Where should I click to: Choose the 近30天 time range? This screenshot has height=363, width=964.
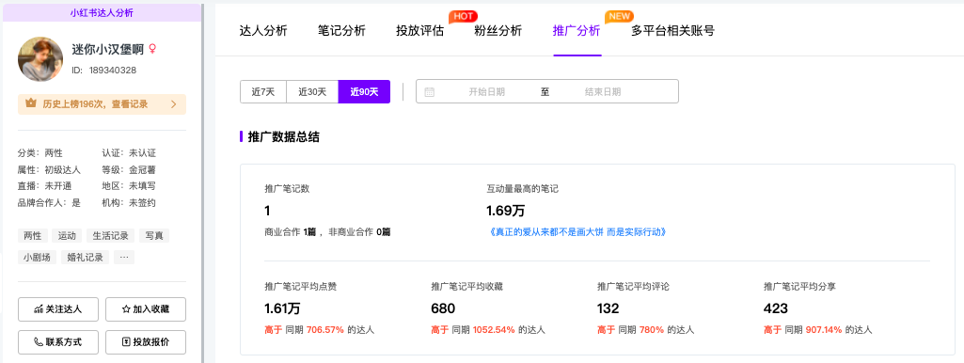(312, 91)
